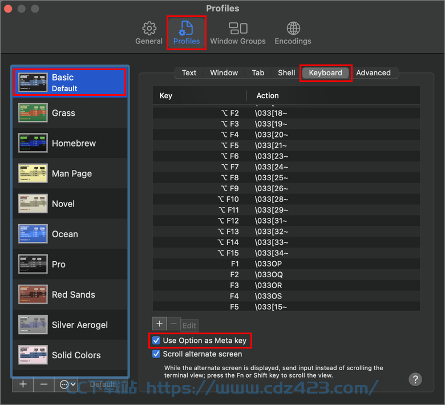Click the Edit key mapping button

189,326
